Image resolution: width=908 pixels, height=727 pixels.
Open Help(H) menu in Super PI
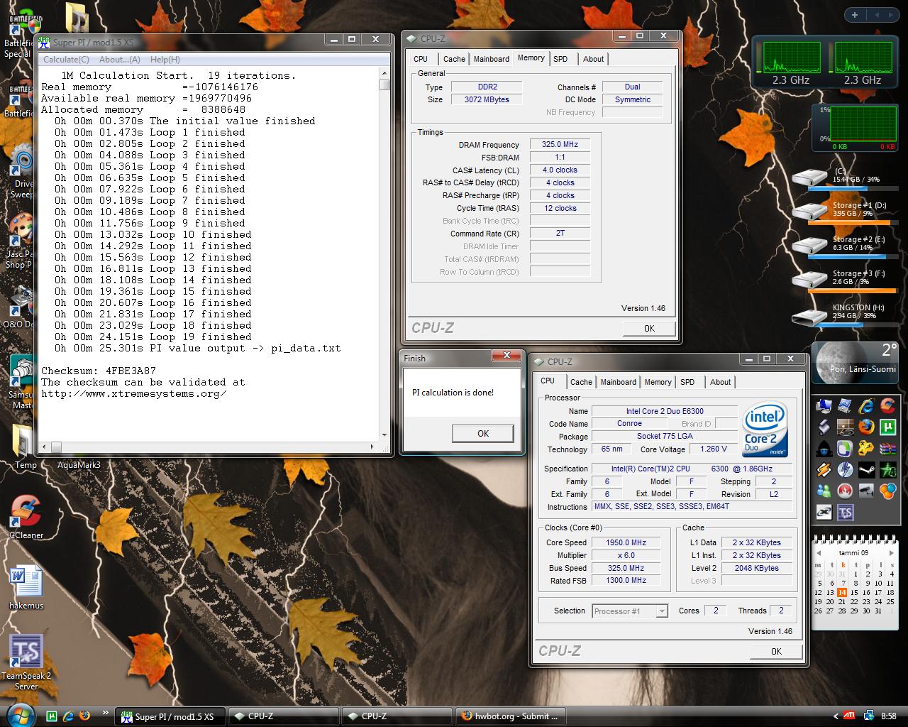click(x=165, y=60)
